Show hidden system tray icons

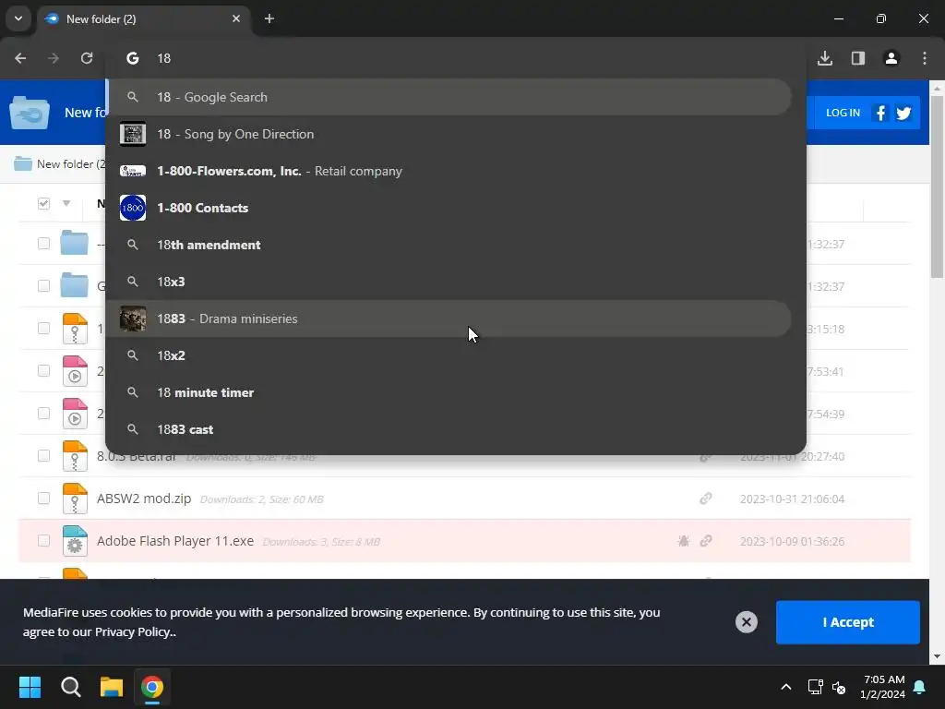tap(786, 687)
